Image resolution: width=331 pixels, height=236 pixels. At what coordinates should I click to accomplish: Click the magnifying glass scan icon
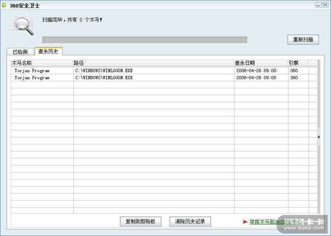coord(22,26)
